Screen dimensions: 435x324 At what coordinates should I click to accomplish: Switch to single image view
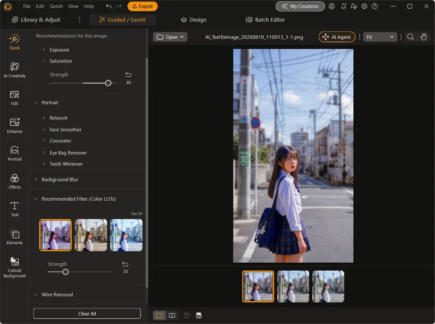(159, 315)
